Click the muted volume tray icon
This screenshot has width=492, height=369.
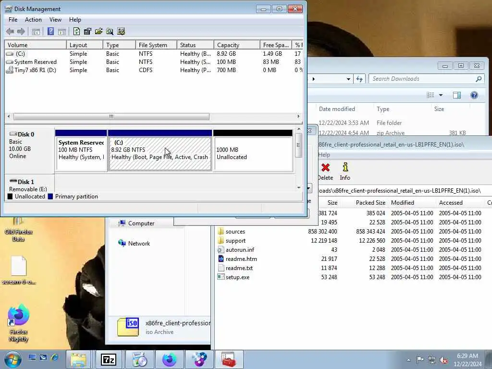[443, 360]
